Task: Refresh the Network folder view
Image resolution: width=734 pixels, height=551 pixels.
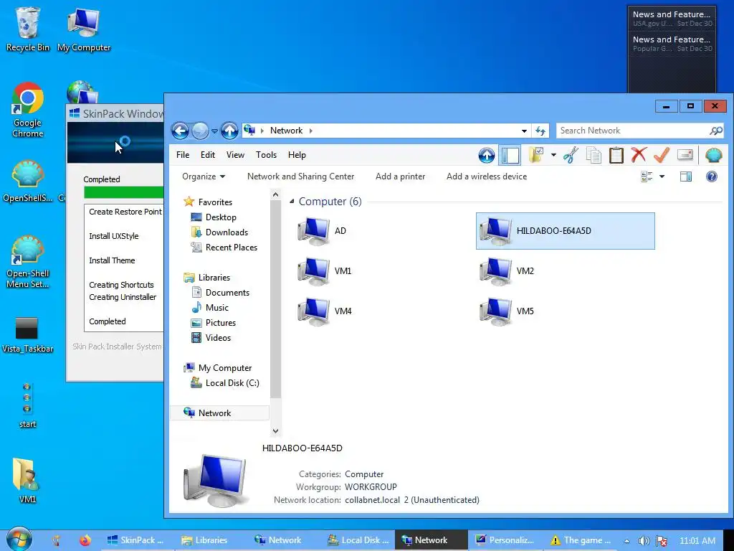Action: pyautogui.click(x=540, y=131)
